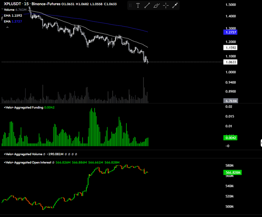This screenshot has width=262, height=217.
Task: Select the Brush drawing tool
Action: coord(157,5)
